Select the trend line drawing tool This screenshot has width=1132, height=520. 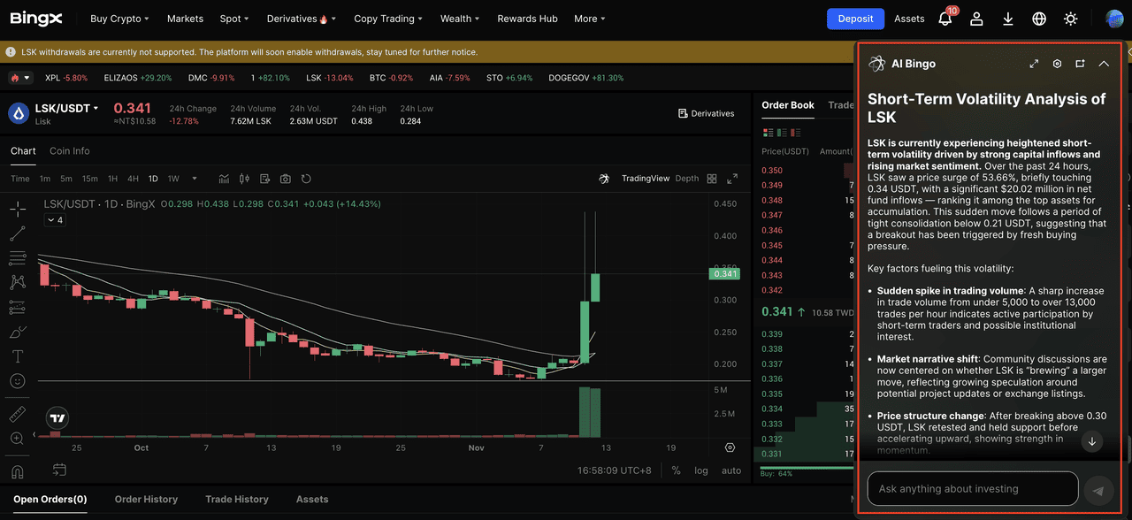click(x=18, y=234)
